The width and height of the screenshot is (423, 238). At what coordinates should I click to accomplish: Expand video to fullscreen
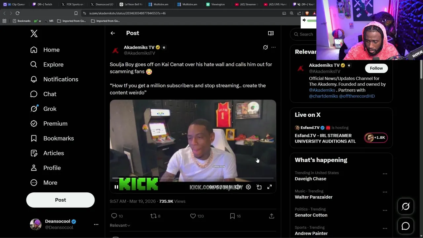pyautogui.click(x=270, y=187)
